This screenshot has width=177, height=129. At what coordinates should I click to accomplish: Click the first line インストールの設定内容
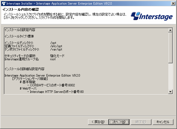(x=20, y=30)
